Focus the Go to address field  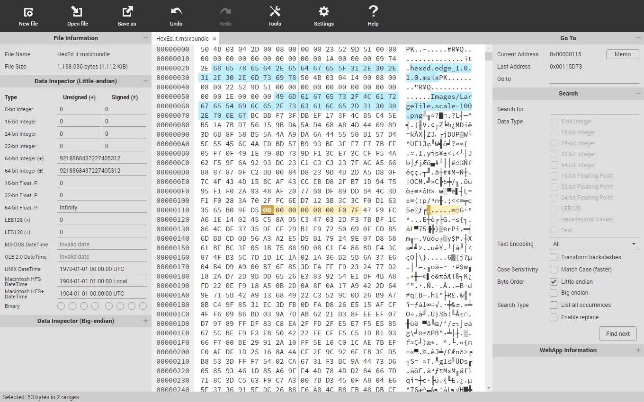[x=594, y=79]
